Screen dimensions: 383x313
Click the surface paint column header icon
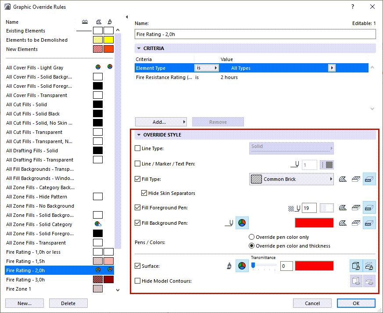click(110, 22)
